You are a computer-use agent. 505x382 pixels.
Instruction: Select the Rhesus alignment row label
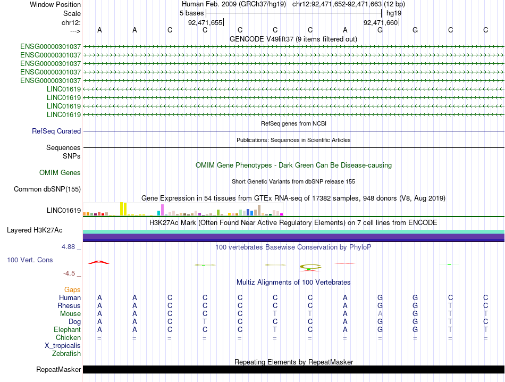tap(69, 305)
